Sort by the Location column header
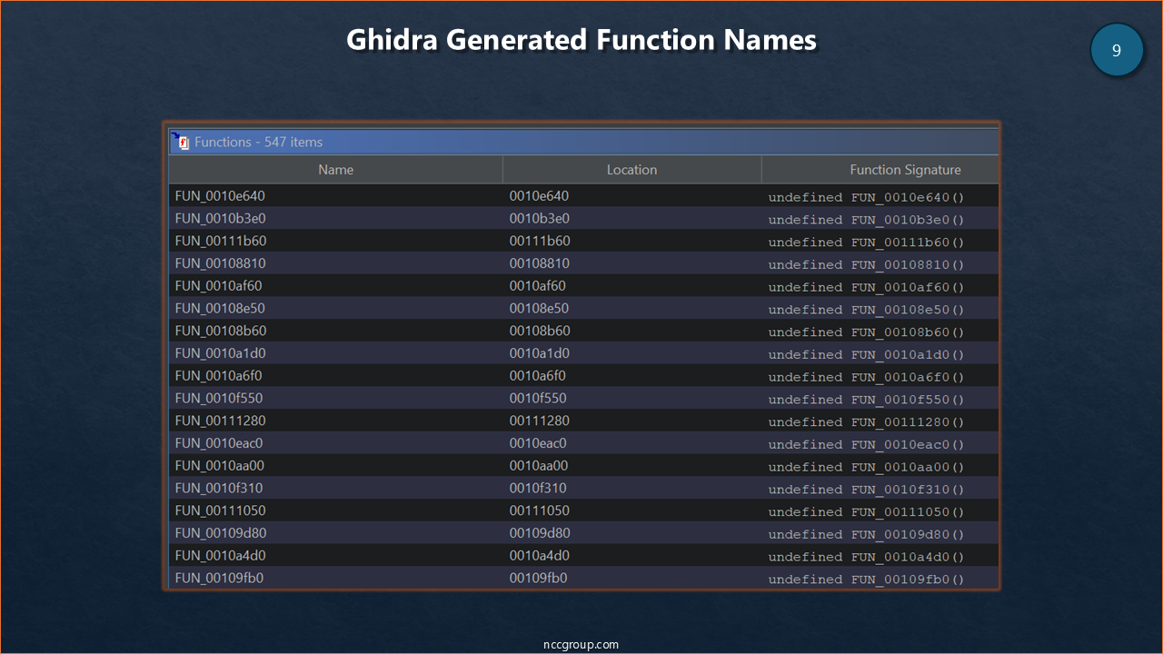The width and height of the screenshot is (1163, 654). 631,170
